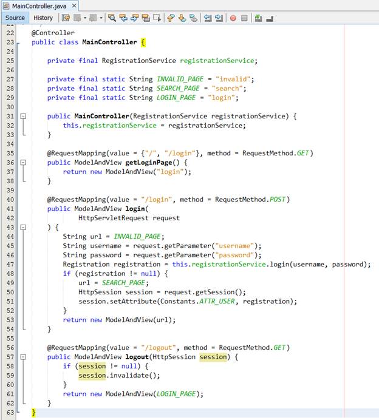This screenshot has height=420, width=379.
Task: Click the highlighted closing brace on line 63
Action: (x=33, y=413)
